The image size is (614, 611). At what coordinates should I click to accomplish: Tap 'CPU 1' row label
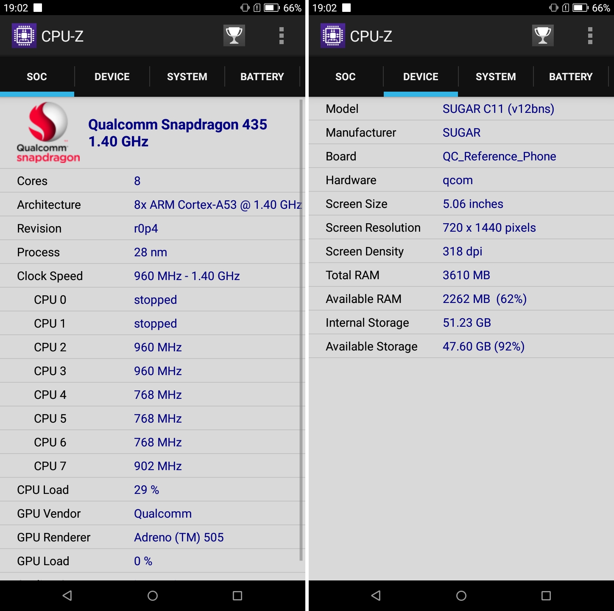click(x=50, y=324)
